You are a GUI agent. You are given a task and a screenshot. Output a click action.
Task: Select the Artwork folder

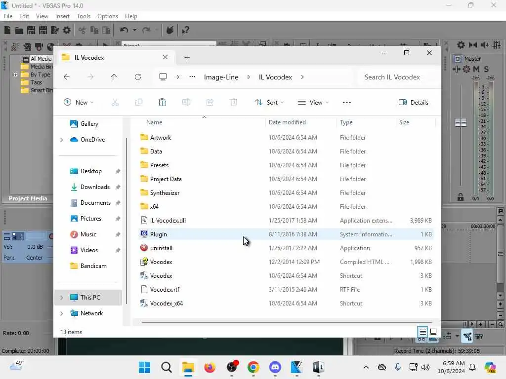click(x=286, y=138)
